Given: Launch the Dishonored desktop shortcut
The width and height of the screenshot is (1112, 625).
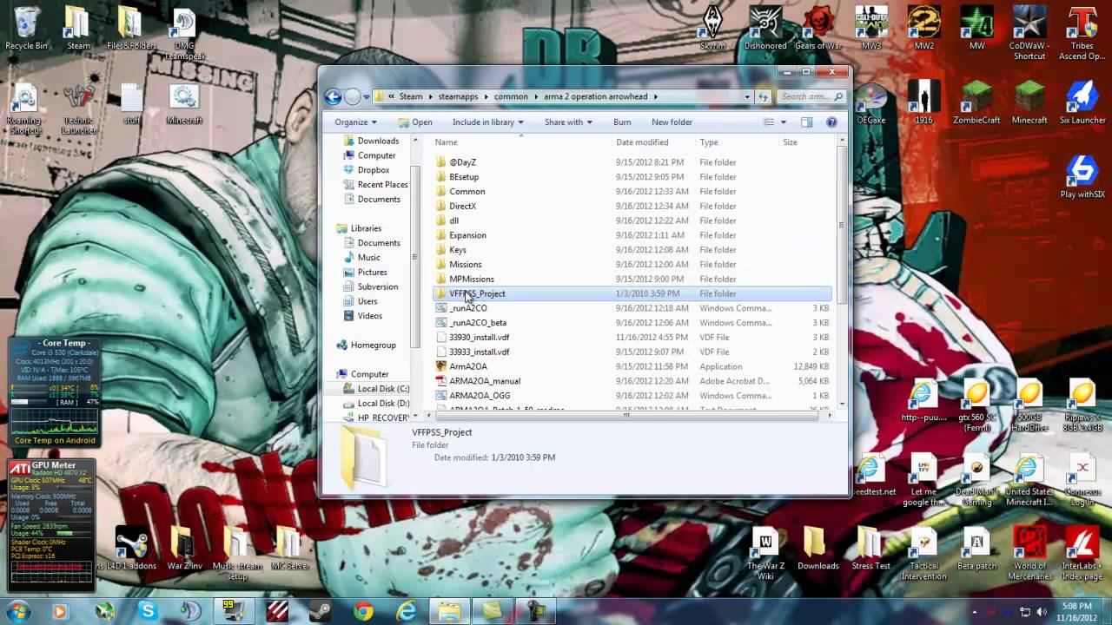Looking at the screenshot, I should pos(765,28).
